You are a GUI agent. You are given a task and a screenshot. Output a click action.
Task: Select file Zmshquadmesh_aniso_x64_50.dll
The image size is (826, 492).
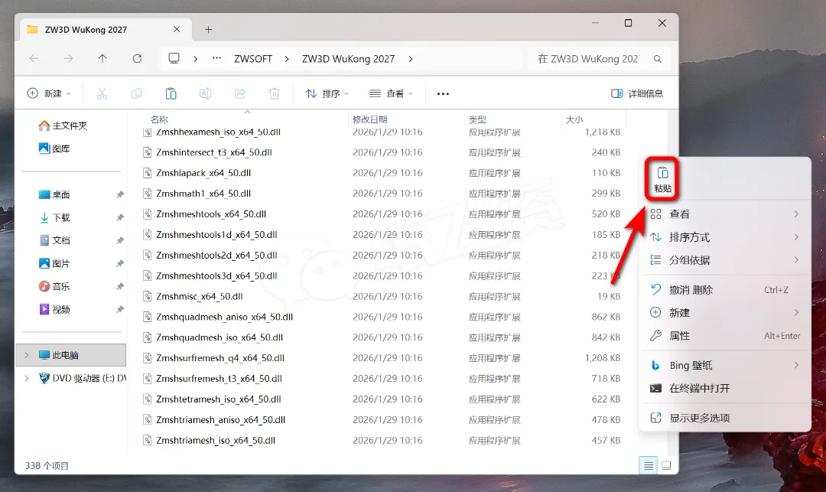coord(224,317)
